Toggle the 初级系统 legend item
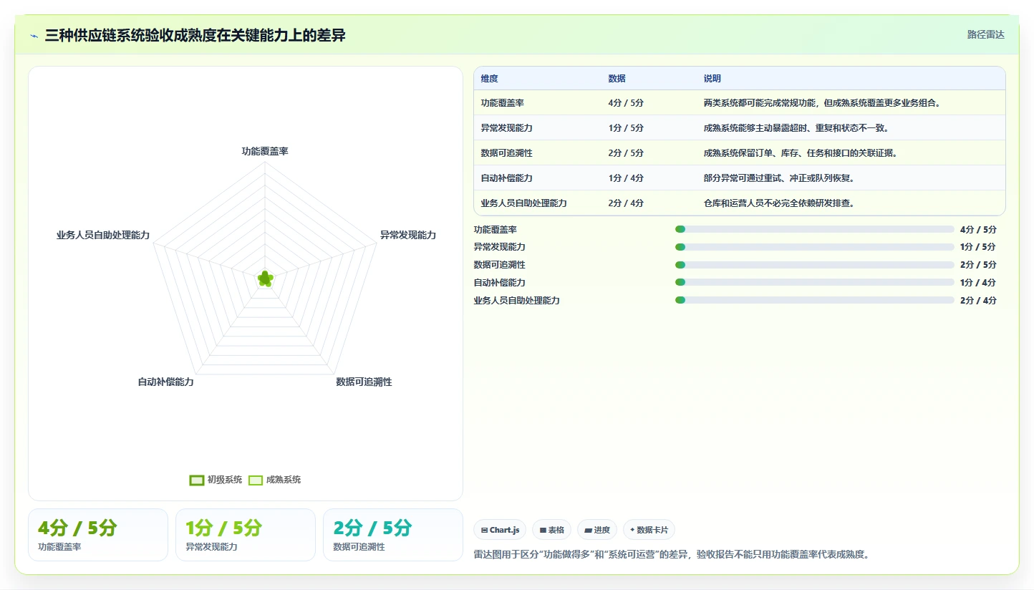Screen dimensions: 1034x590 point(216,480)
